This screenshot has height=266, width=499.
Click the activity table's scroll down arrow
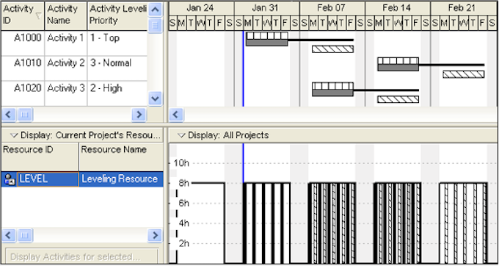click(155, 98)
